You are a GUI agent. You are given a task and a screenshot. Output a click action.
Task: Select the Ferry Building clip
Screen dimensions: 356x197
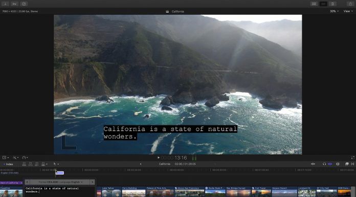point(133,191)
